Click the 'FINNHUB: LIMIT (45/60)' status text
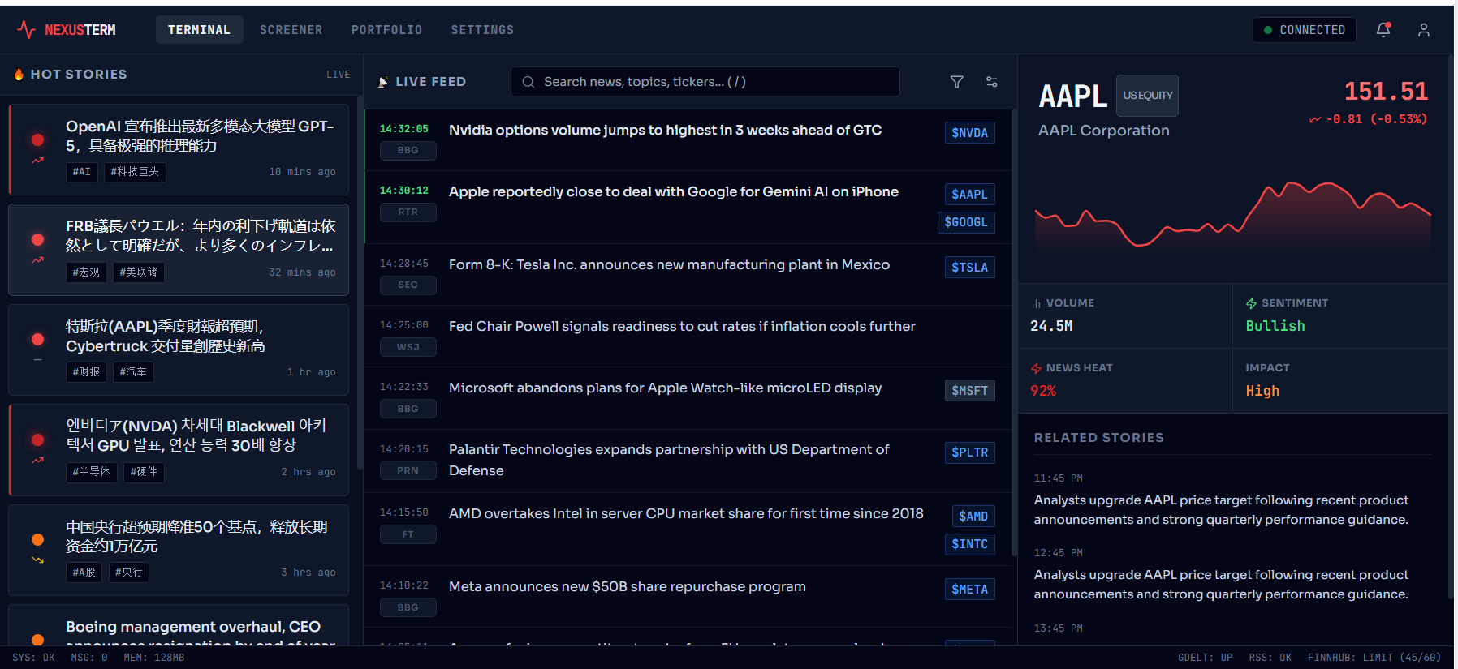 point(1374,658)
